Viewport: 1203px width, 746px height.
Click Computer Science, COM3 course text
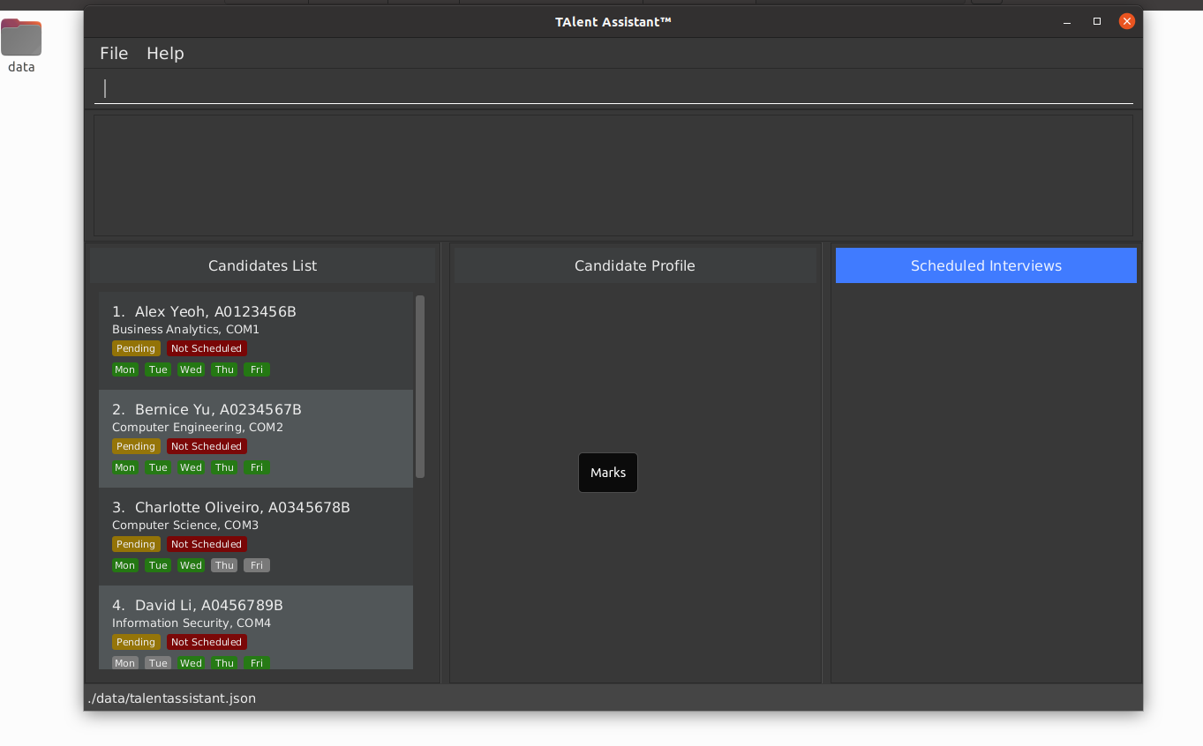click(x=185, y=525)
